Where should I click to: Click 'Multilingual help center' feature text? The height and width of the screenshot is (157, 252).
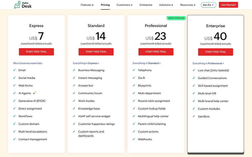[x=153, y=116]
